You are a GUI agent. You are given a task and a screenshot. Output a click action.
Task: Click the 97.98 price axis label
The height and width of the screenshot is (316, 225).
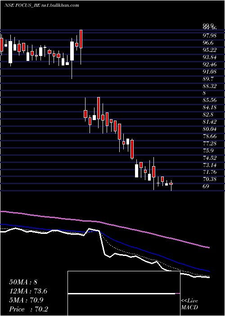(x=210, y=36)
